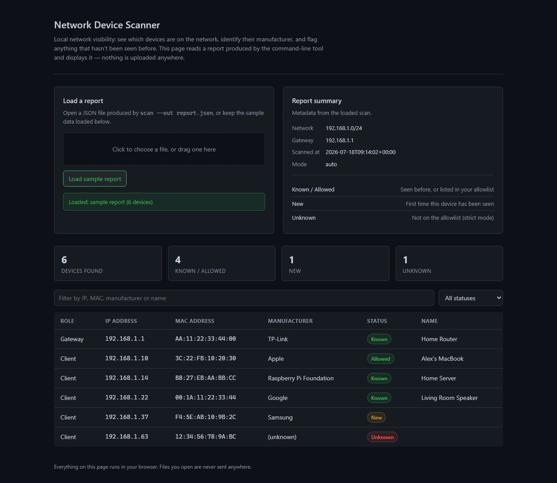Click the (unknown) manufacturer cell
The height and width of the screenshot is (483, 557).
click(x=282, y=437)
